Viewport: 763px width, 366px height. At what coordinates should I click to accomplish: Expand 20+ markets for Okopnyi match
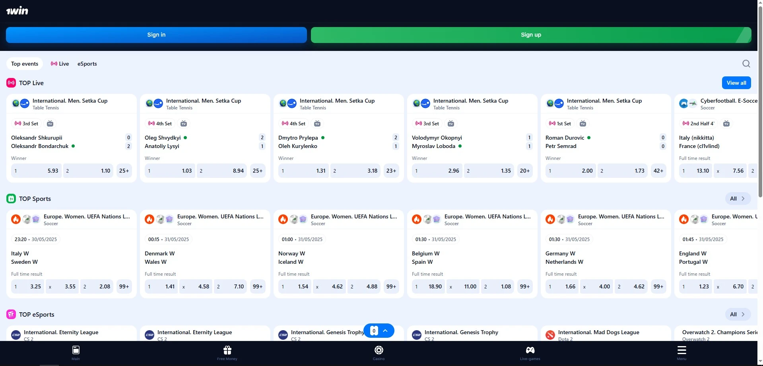tap(525, 171)
